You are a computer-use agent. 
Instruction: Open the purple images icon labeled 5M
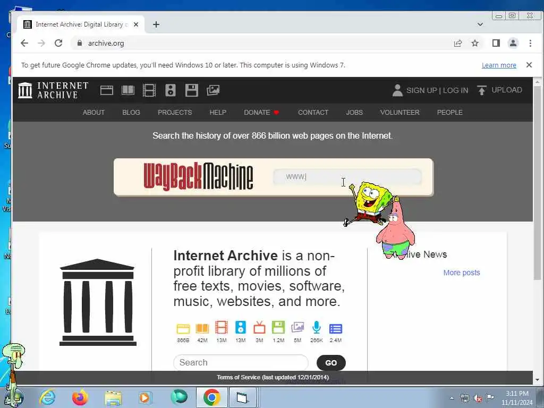297,327
